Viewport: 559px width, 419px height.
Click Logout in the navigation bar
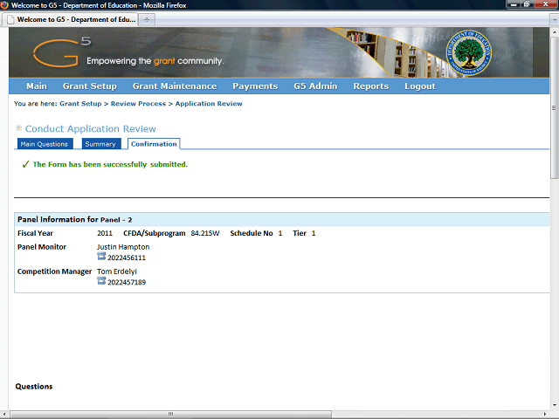pyautogui.click(x=420, y=86)
